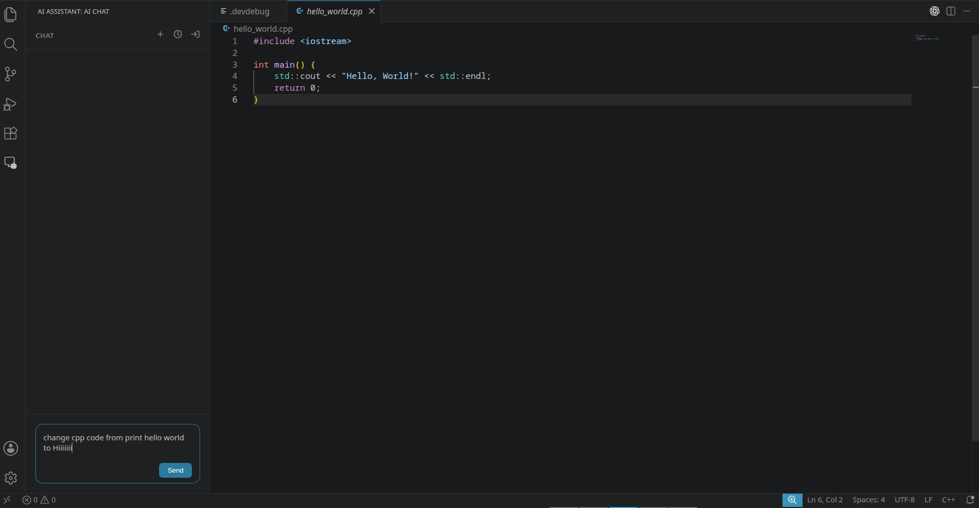Open the Extensions view icon

(x=11, y=134)
